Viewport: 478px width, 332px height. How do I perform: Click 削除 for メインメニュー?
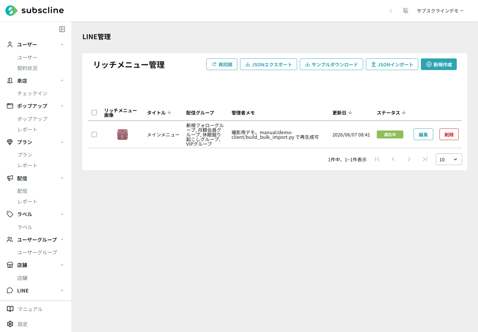click(449, 134)
